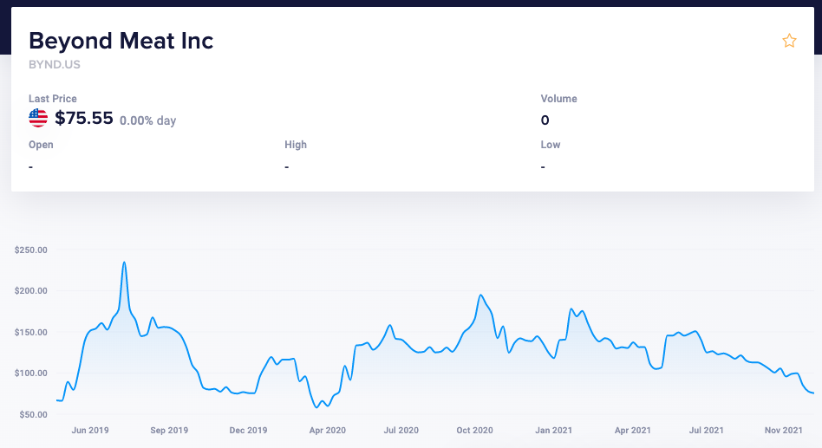Click the Volume label
This screenshot has width=822, height=448.
[x=558, y=99]
